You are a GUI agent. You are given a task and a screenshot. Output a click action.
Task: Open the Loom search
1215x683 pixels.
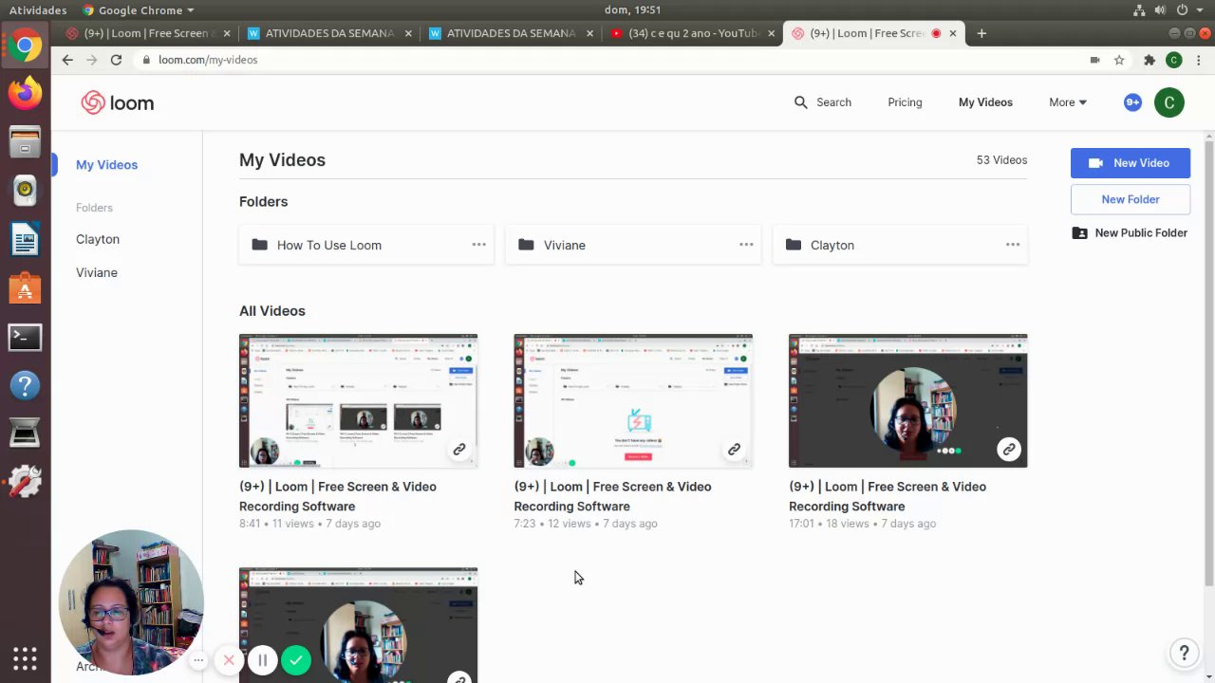[x=823, y=102]
